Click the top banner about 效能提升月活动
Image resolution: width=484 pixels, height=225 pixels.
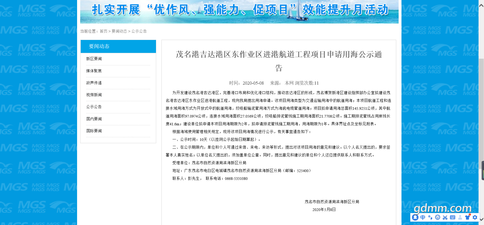(x=239, y=12)
